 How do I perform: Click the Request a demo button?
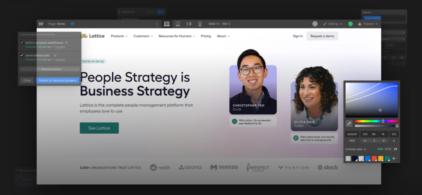tap(322, 36)
